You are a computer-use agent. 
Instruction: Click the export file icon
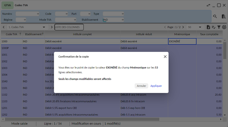tap(208, 27)
